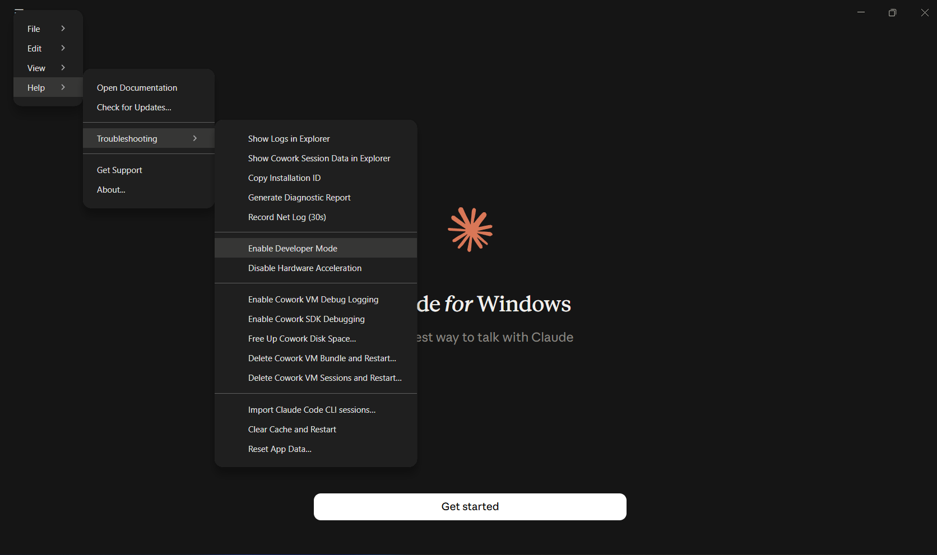
Task: Select Reset App Data...
Action: (x=316, y=449)
